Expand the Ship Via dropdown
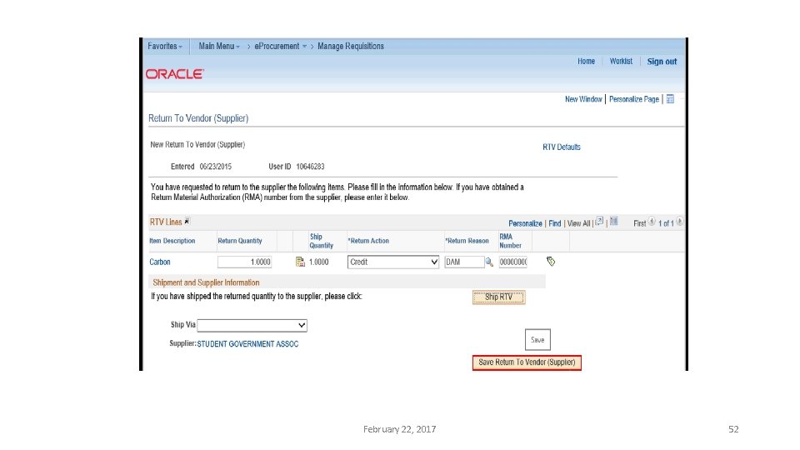Image resolution: width=800 pixels, height=450 pixels. pyautogui.click(x=252, y=325)
